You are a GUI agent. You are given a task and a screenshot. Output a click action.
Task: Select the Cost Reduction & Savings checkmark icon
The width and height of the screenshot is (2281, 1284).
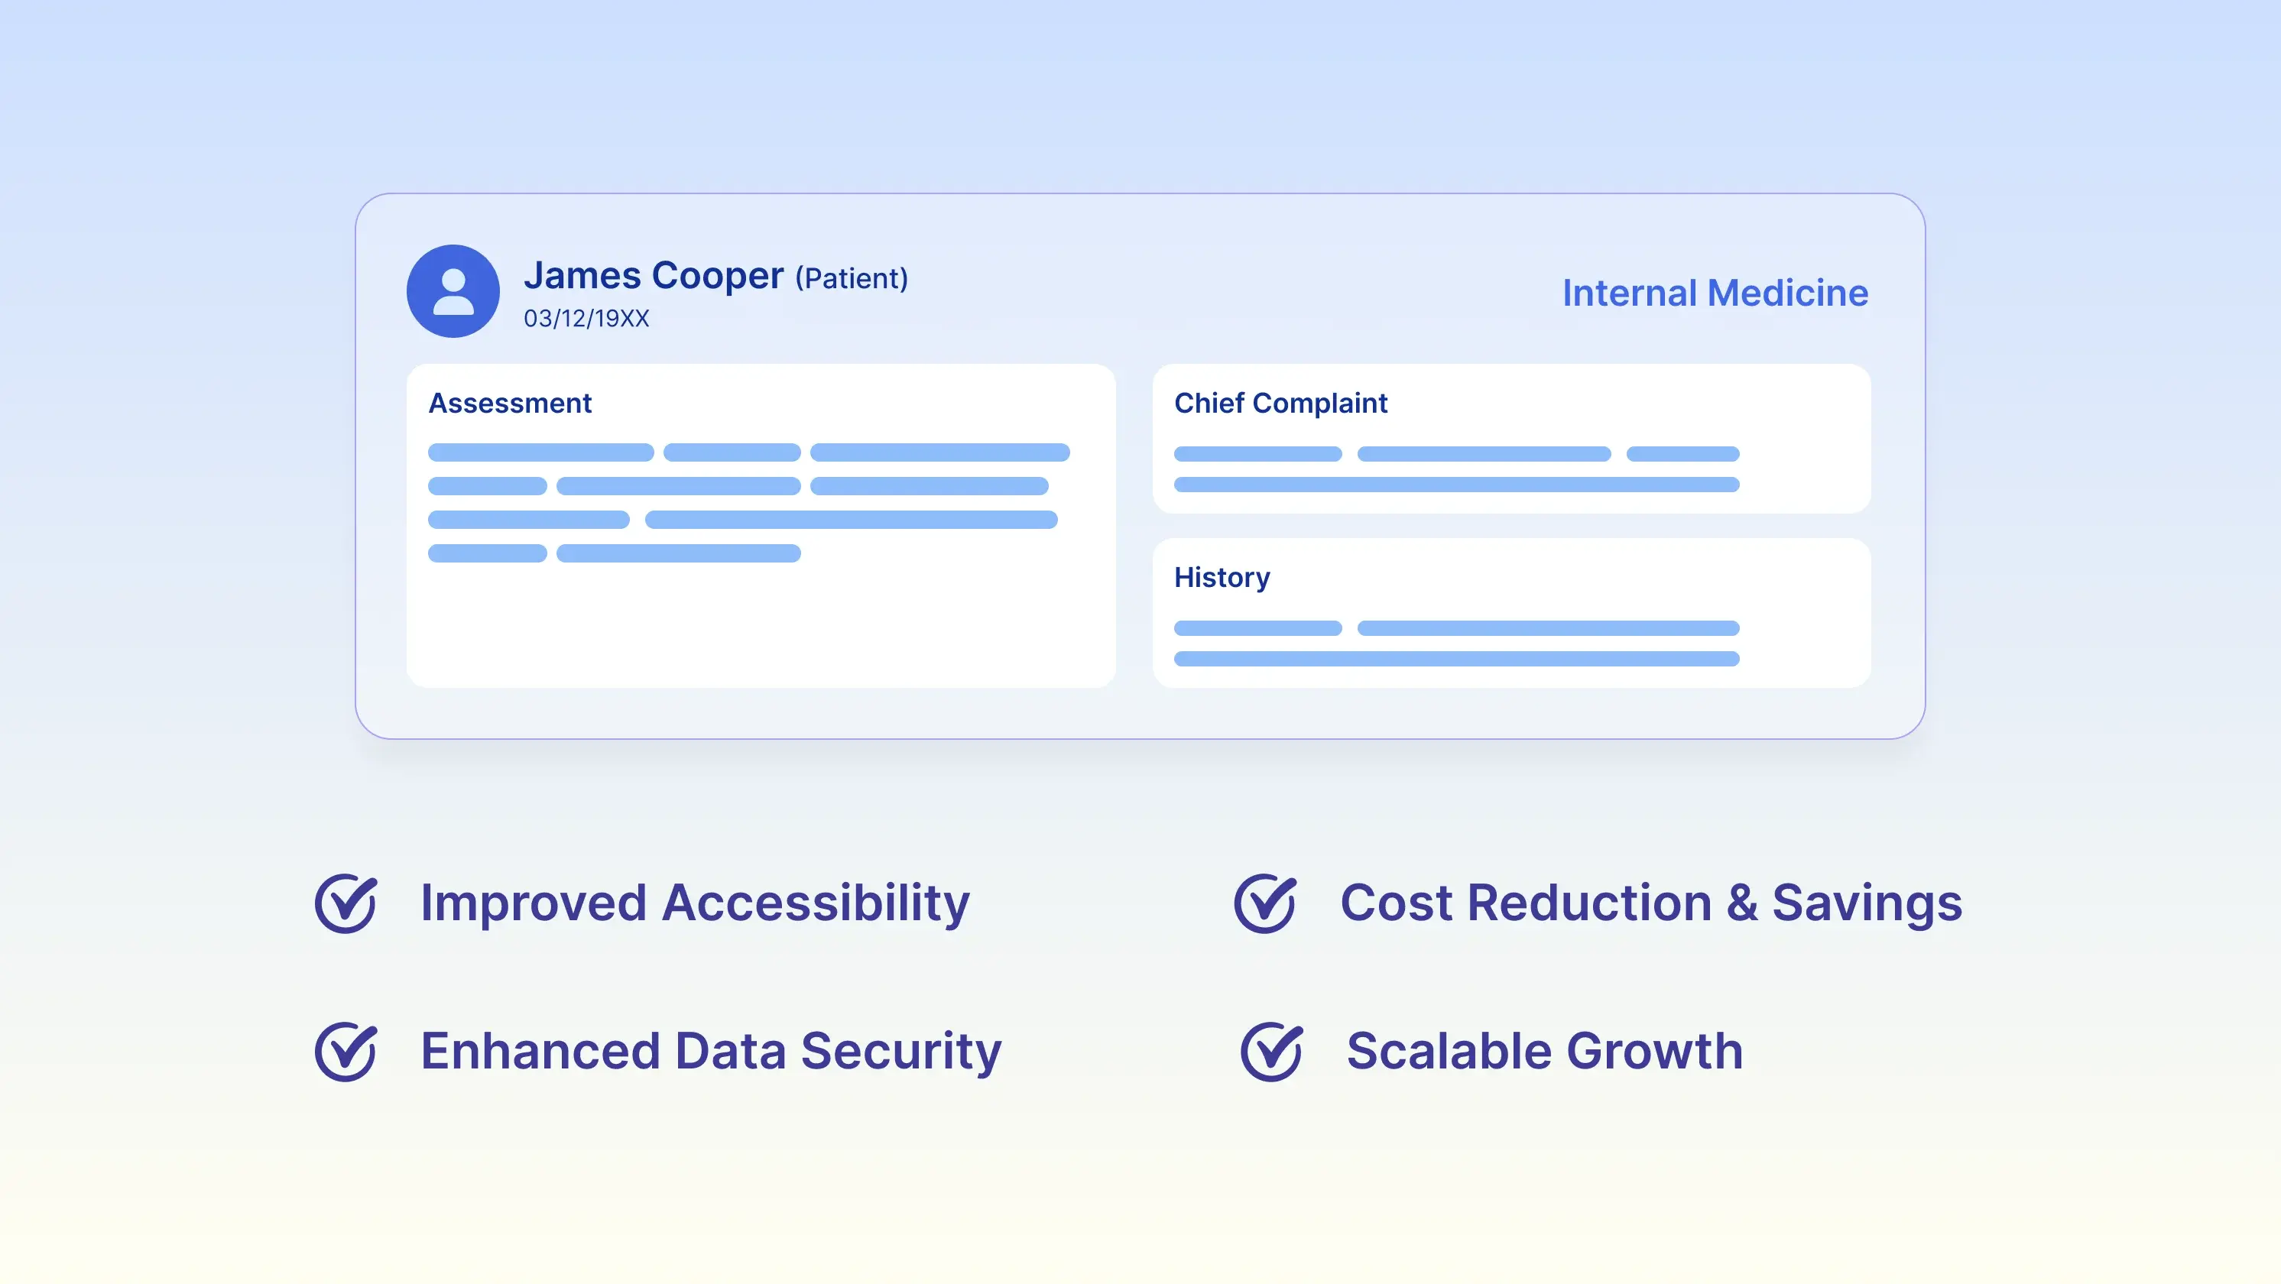1265,903
